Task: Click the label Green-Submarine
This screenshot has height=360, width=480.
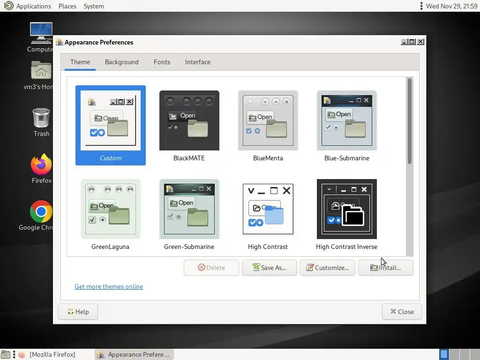Action: [189, 247]
